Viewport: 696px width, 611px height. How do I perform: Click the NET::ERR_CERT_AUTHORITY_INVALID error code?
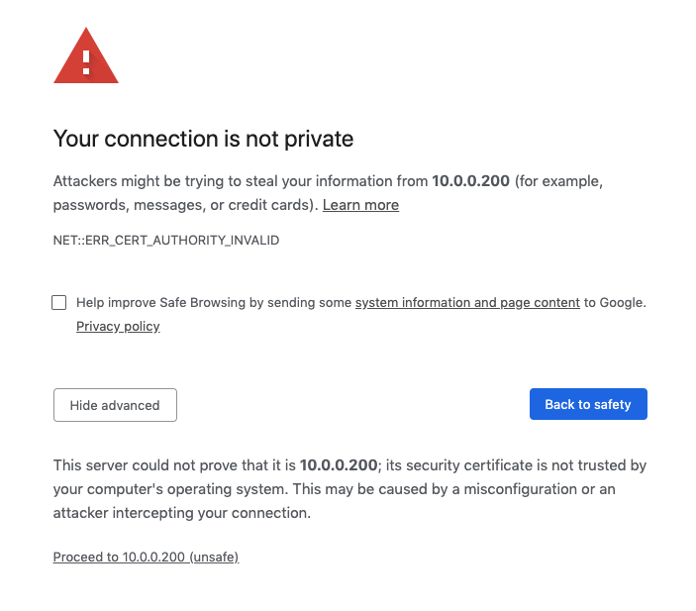click(x=166, y=241)
